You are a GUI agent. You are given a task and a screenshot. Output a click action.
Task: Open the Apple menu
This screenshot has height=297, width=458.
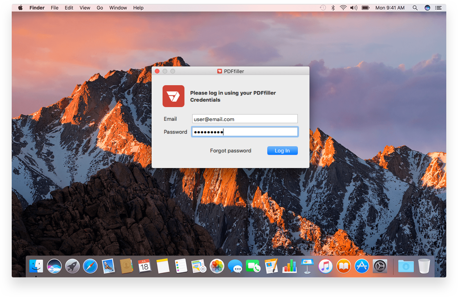20,8
